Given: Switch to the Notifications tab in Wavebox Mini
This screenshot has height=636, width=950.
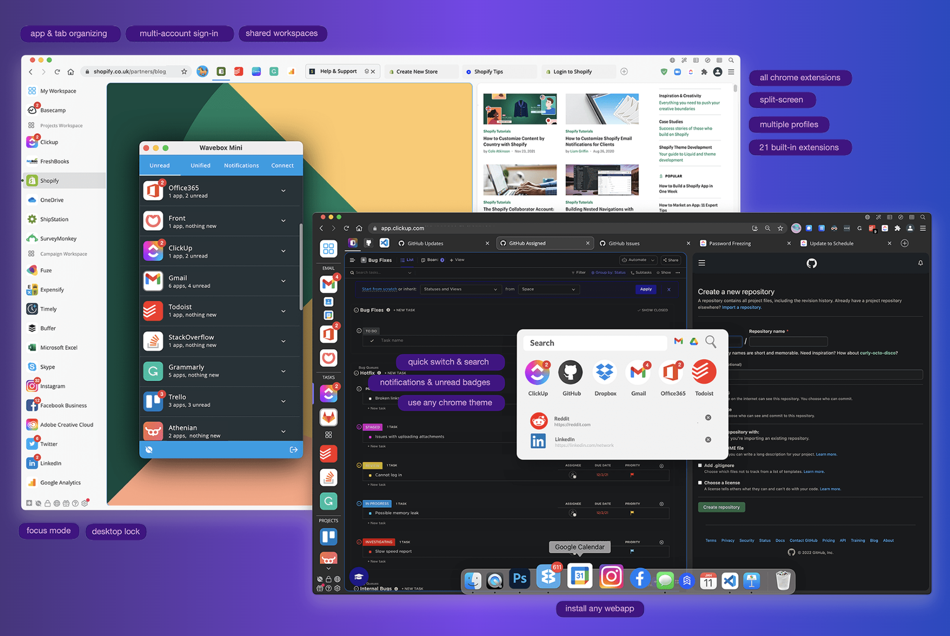Looking at the screenshot, I should [241, 164].
